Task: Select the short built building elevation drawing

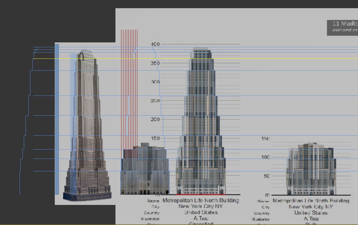Action: point(311,169)
